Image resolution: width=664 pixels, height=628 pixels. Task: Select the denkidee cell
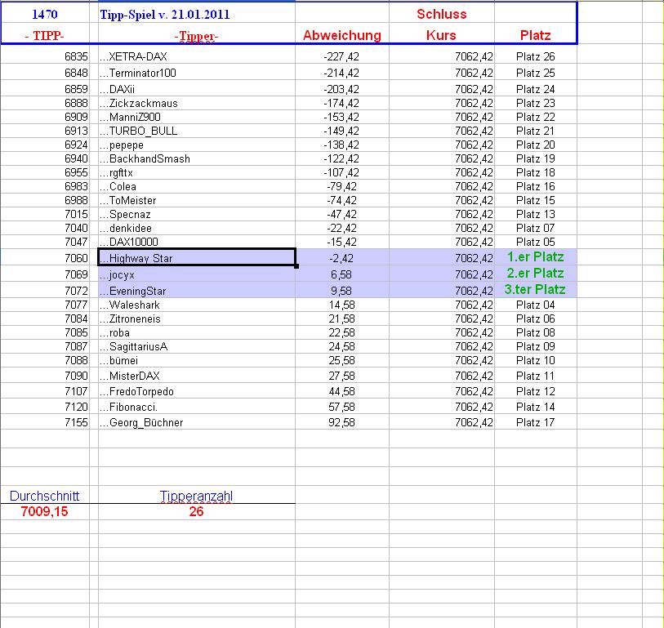197,228
